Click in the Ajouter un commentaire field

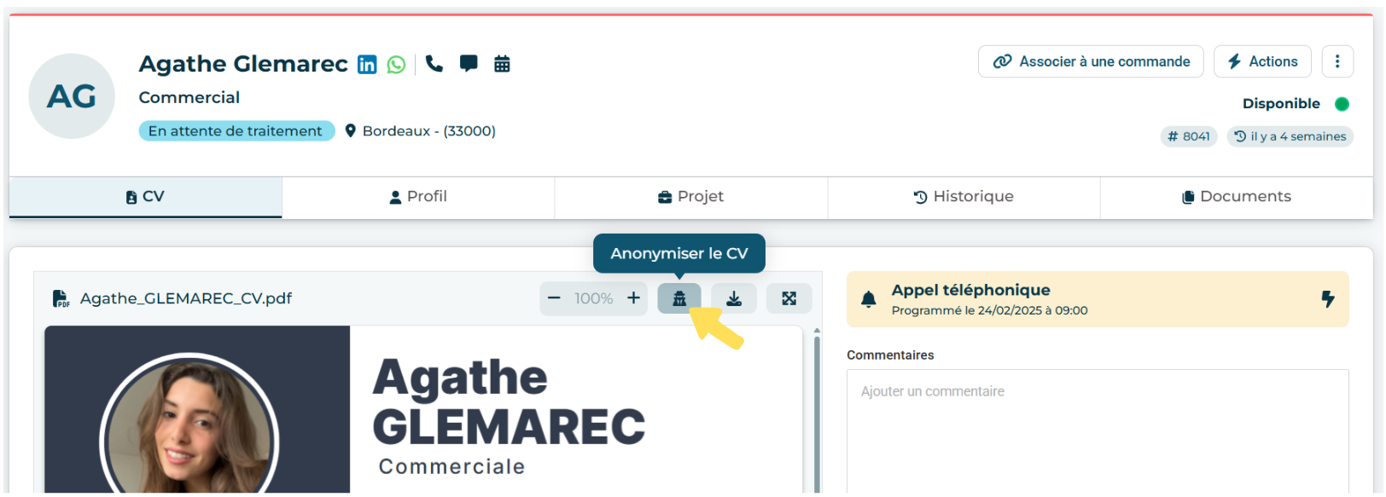point(1098,431)
